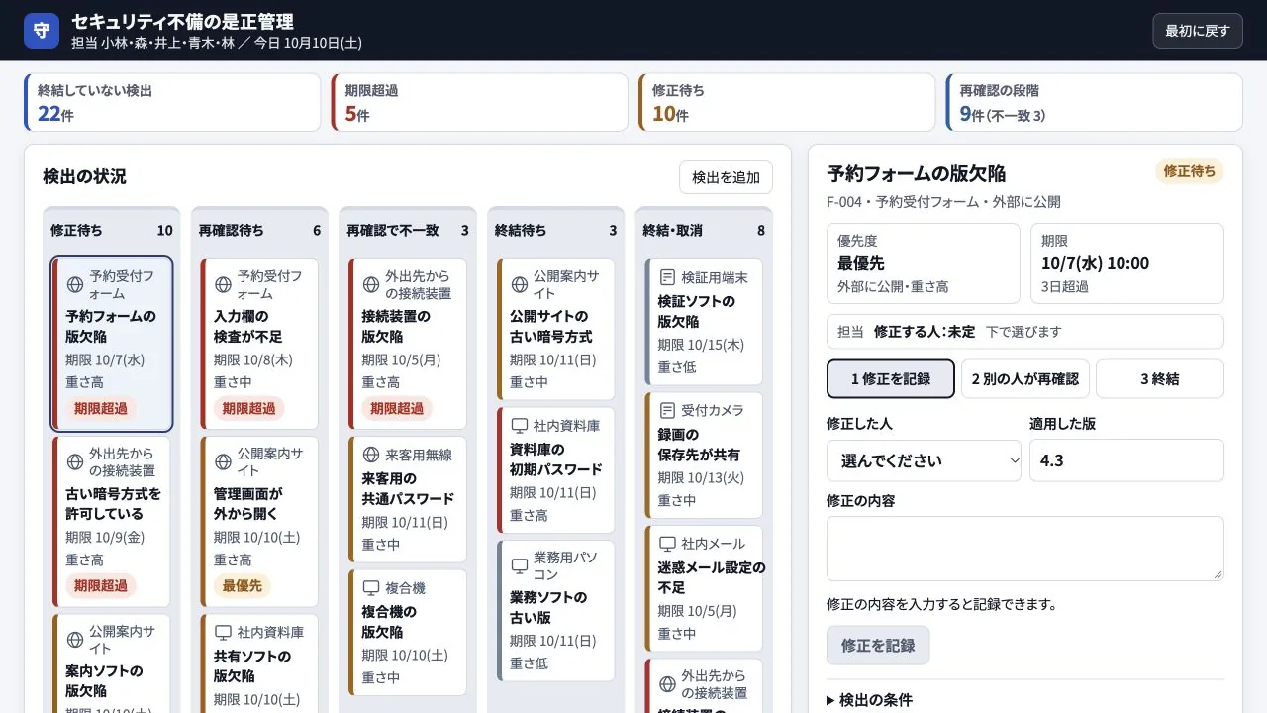
Task: Click the 適用した版 input field
Action: pos(1126,460)
